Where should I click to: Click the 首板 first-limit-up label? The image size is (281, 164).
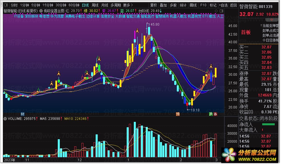(x=246, y=32)
